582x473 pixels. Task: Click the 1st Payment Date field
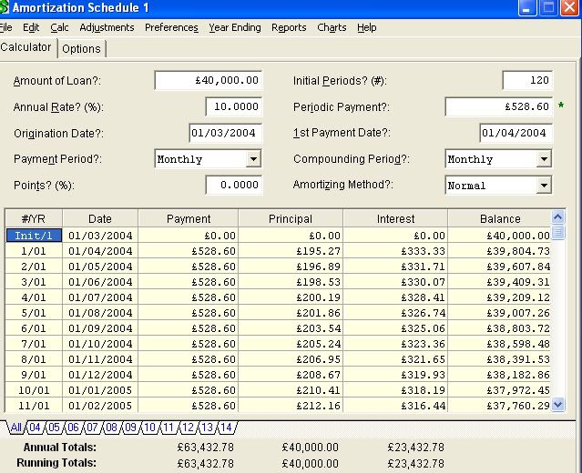(x=516, y=133)
